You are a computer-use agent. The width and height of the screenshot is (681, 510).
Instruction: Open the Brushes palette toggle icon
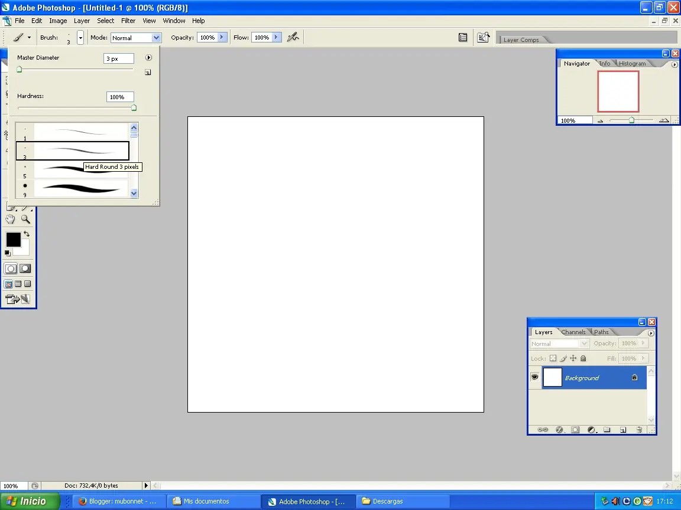point(463,38)
